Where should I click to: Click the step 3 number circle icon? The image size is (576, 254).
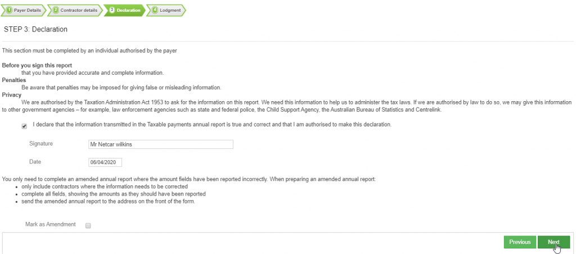point(112,10)
